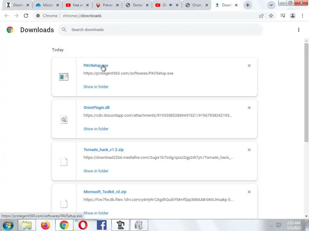The height and width of the screenshot is (231, 309).
Task: Open the PAVSetup.exe file link
Action: (x=96, y=65)
